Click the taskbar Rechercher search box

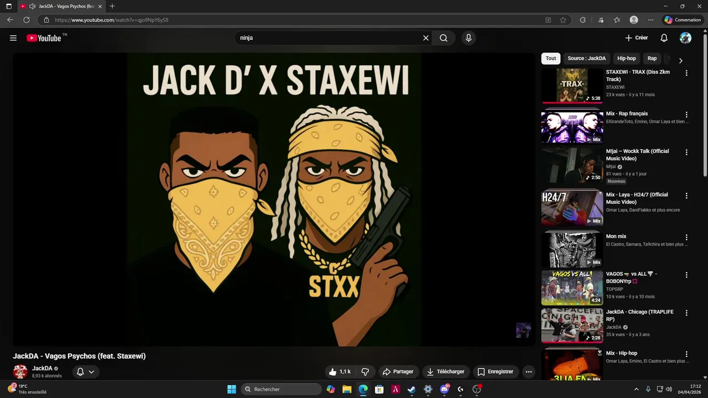(282, 389)
